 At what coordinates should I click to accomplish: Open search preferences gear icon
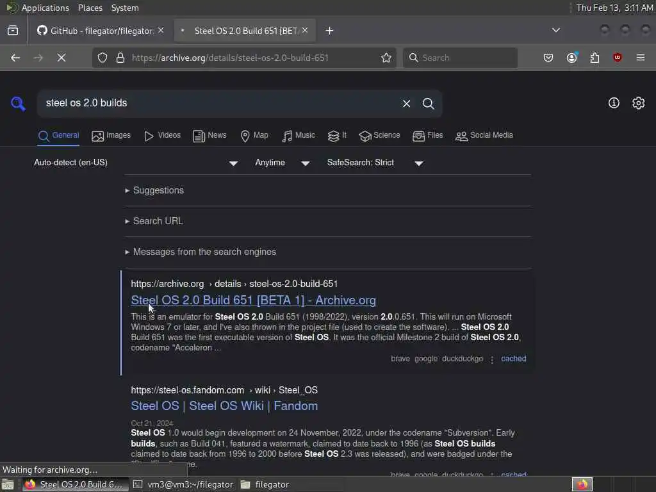coord(639,103)
